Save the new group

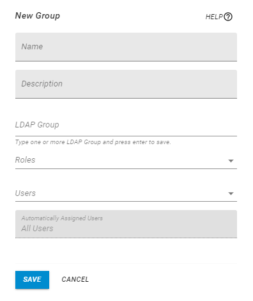pos(32,280)
